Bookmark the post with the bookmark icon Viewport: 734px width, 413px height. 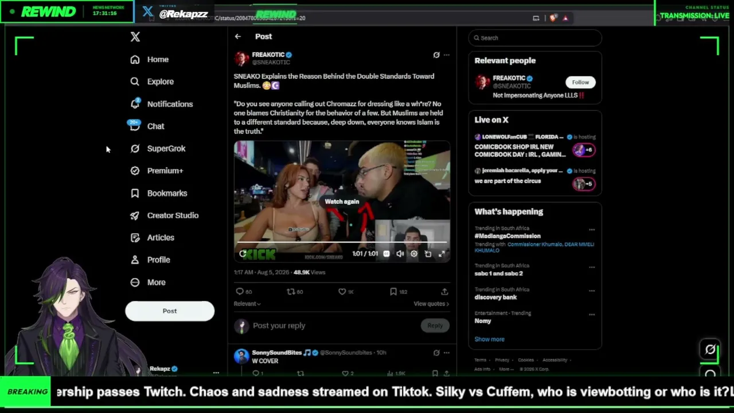pyautogui.click(x=393, y=292)
